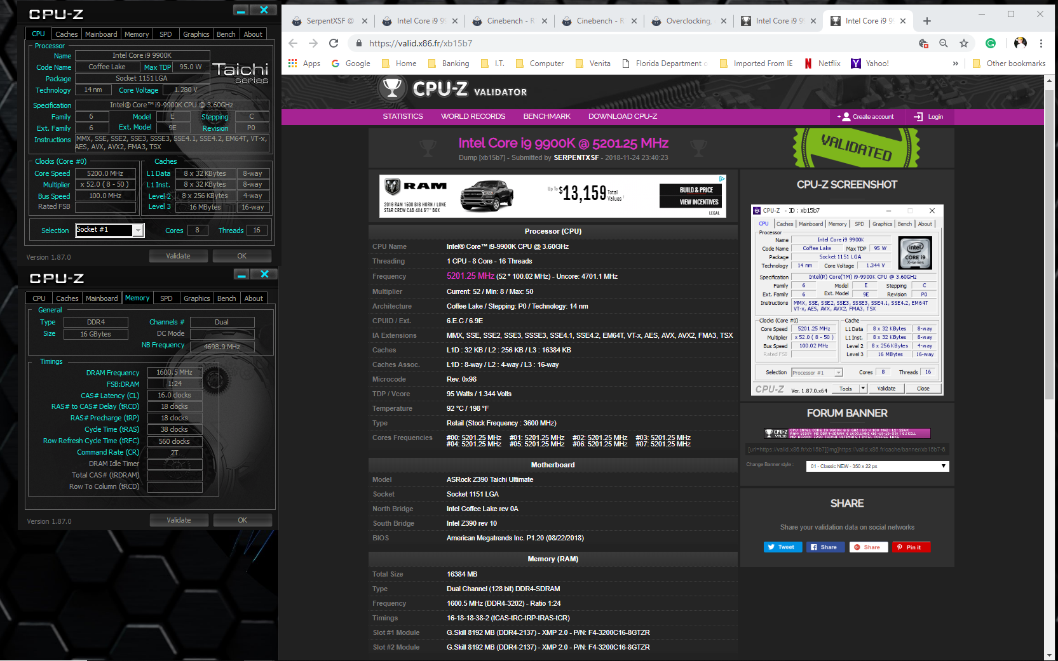Open the SERPENTXSF submitter profile link
Screen dimensions: 1058x661
[x=576, y=158]
